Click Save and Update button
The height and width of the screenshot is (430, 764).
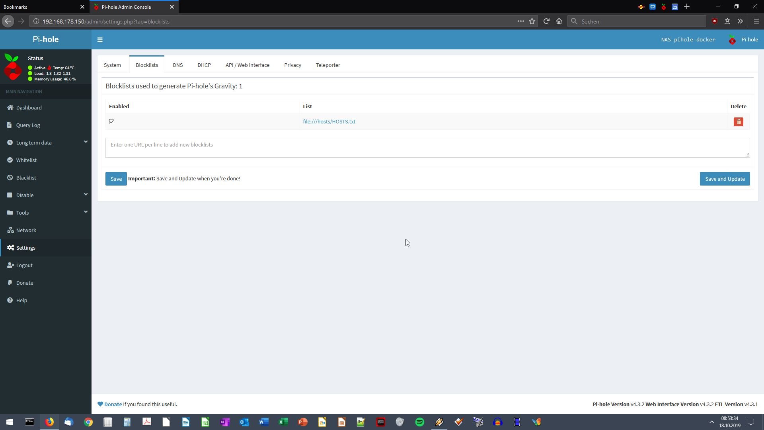pos(725,179)
